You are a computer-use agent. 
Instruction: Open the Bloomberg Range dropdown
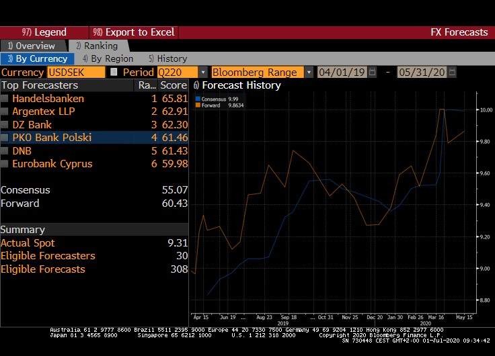tap(309, 72)
